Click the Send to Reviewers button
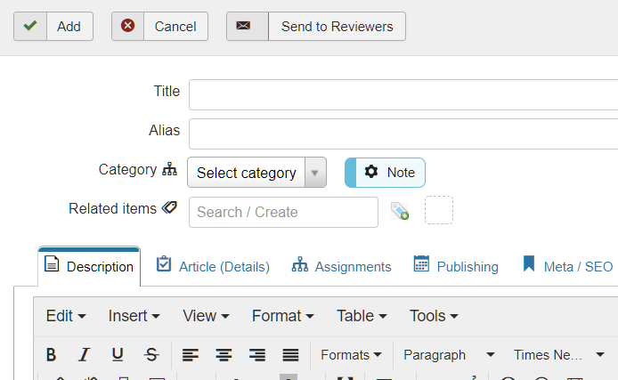 pyautogui.click(x=316, y=27)
